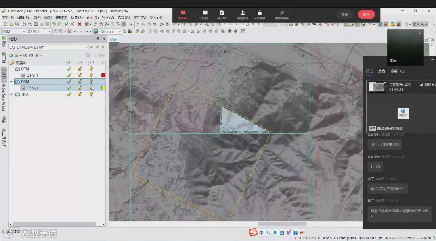436x241 pixels.
Task: Click the 美颜与镜像 beauty and mirror icon
Action: (282, 15)
